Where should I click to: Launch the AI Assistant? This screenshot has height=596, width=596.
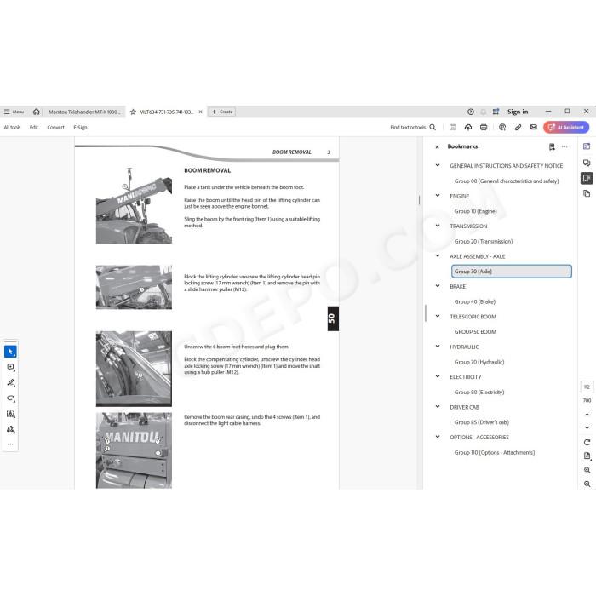coord(566,128)
